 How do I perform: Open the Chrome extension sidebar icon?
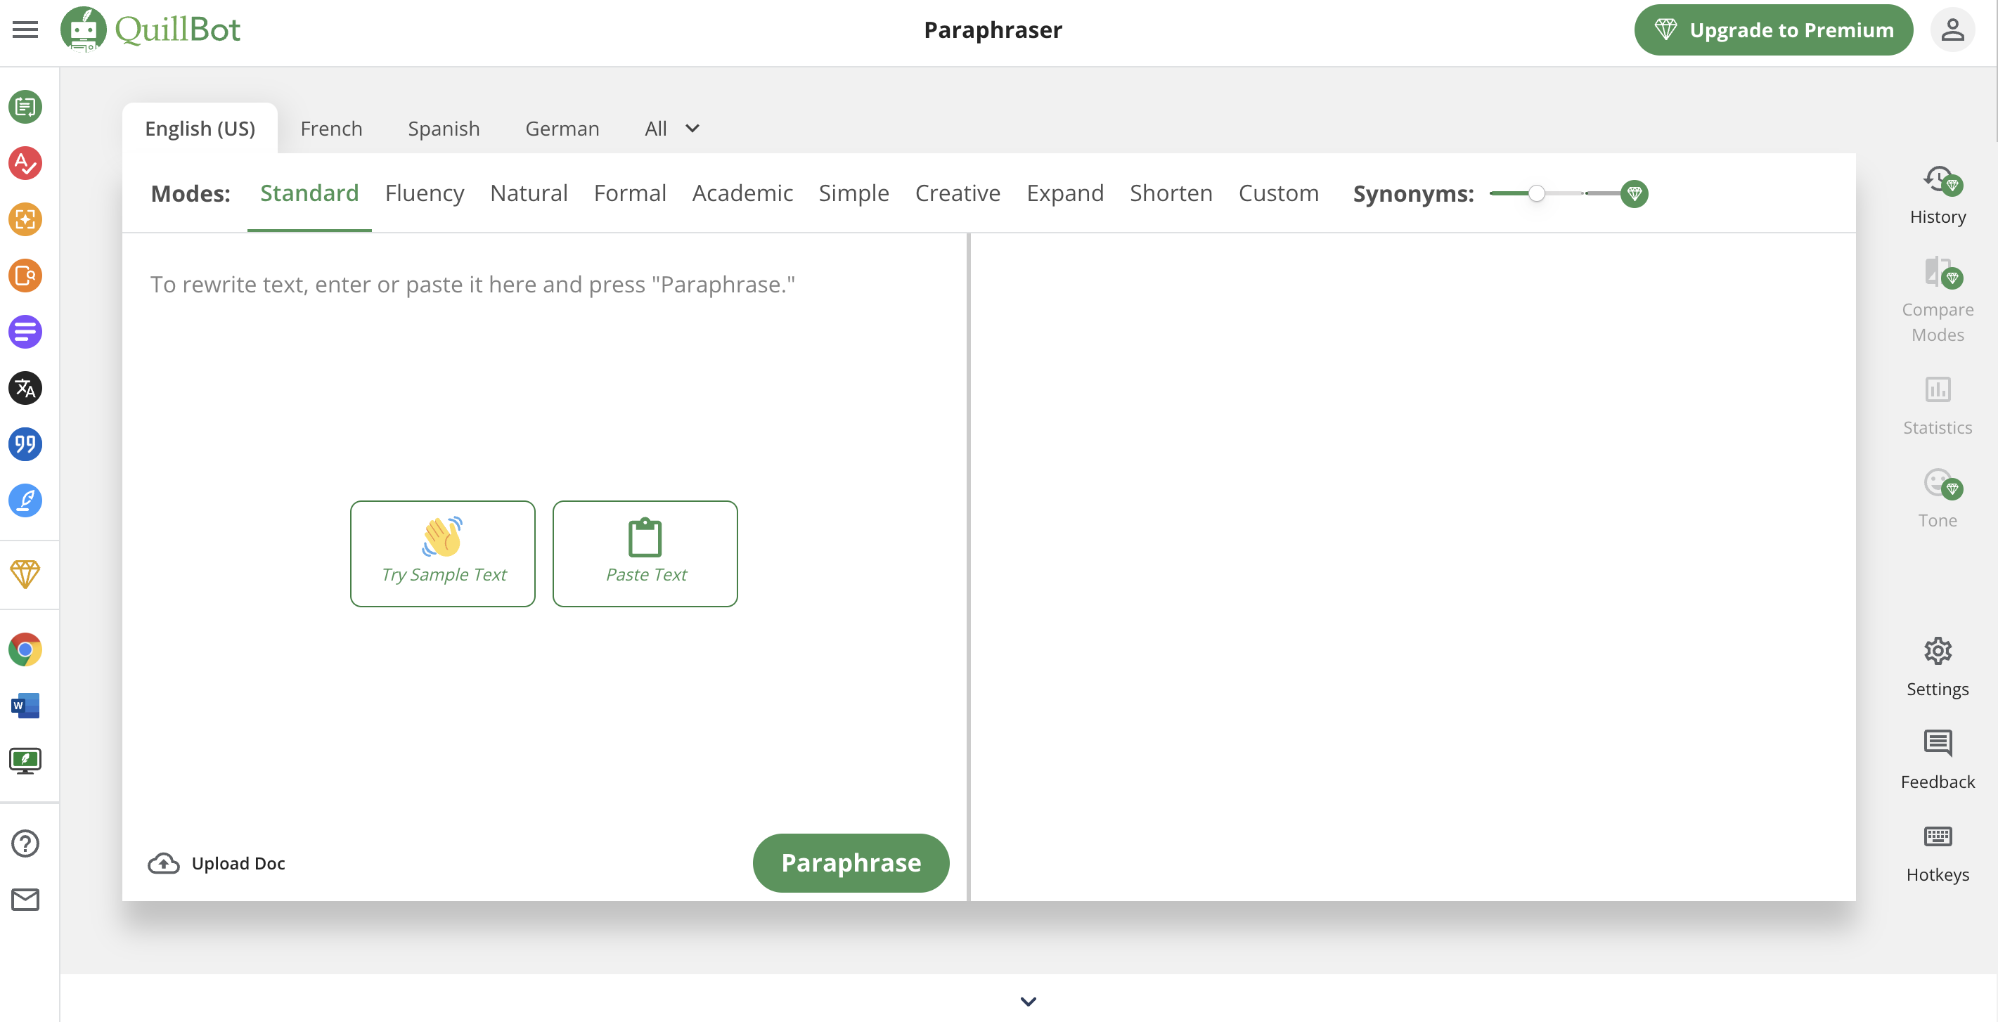point(25,649)
